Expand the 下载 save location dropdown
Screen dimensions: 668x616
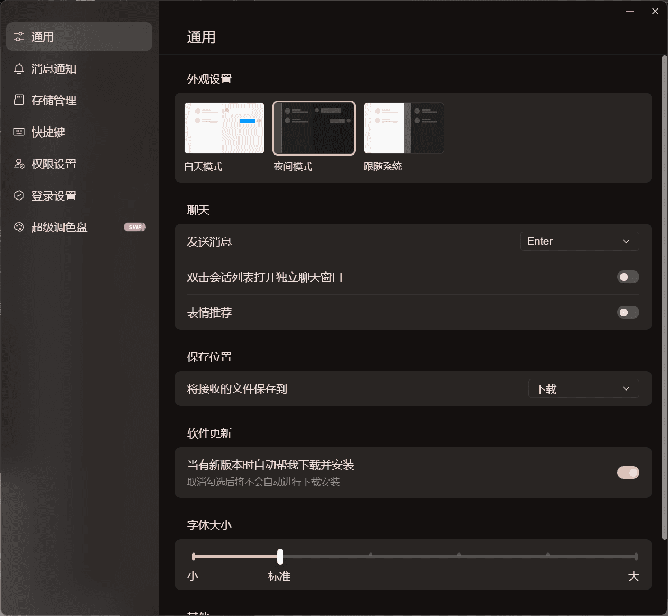click(x=583, y=388)
